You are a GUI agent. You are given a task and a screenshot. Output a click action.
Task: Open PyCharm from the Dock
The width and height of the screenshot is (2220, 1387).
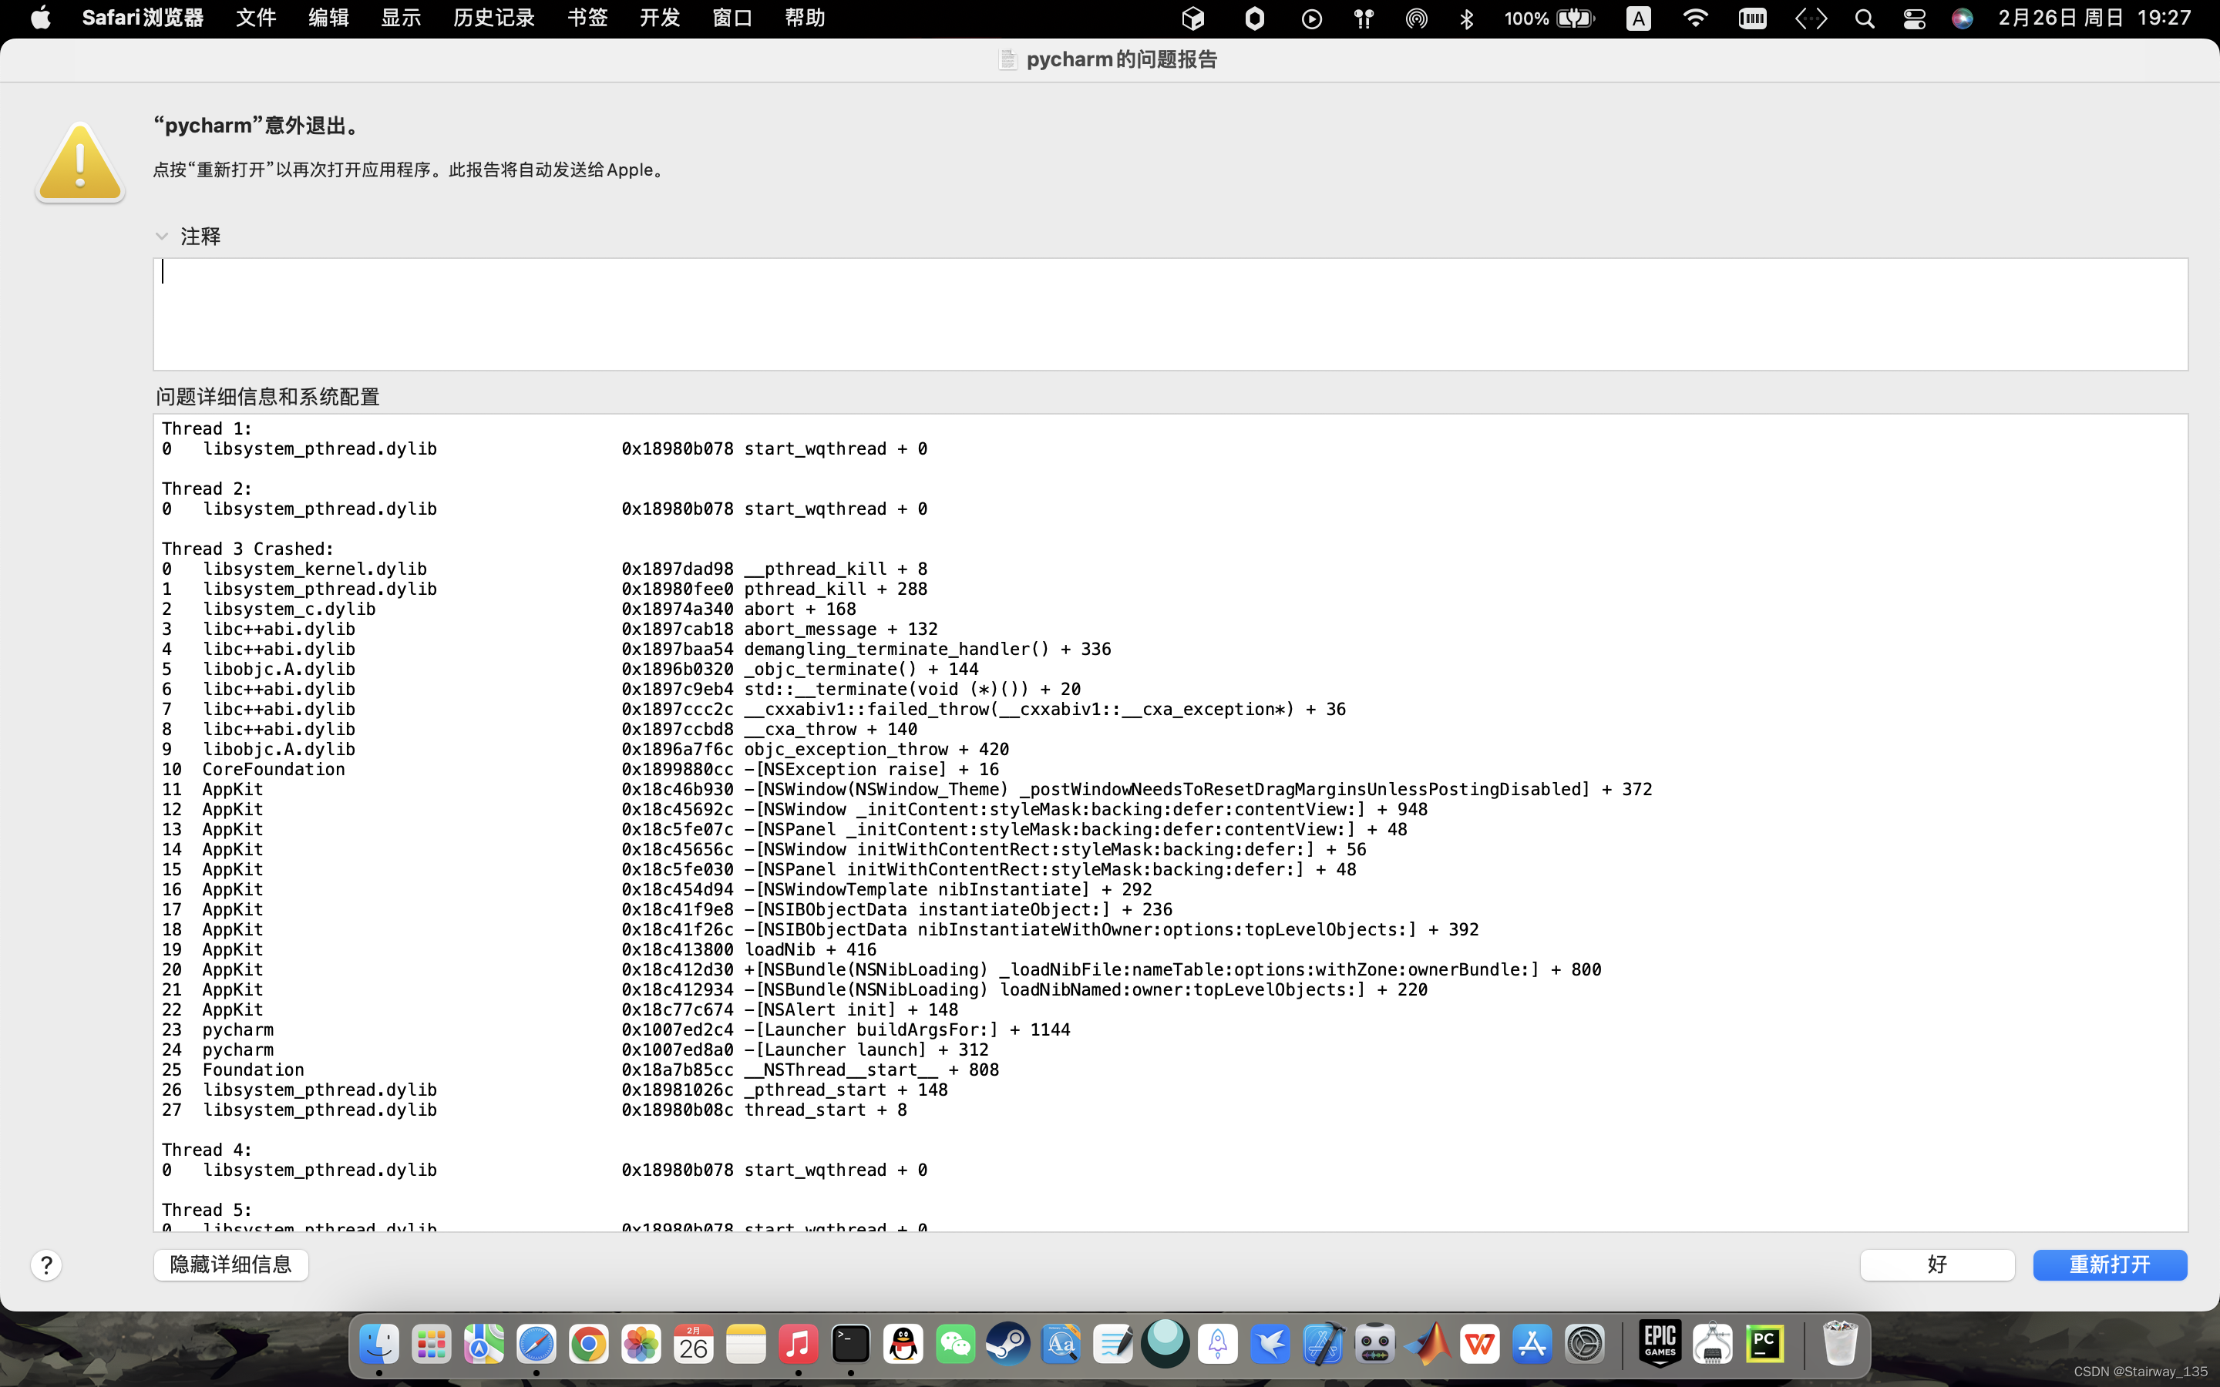(1765, 1344)
